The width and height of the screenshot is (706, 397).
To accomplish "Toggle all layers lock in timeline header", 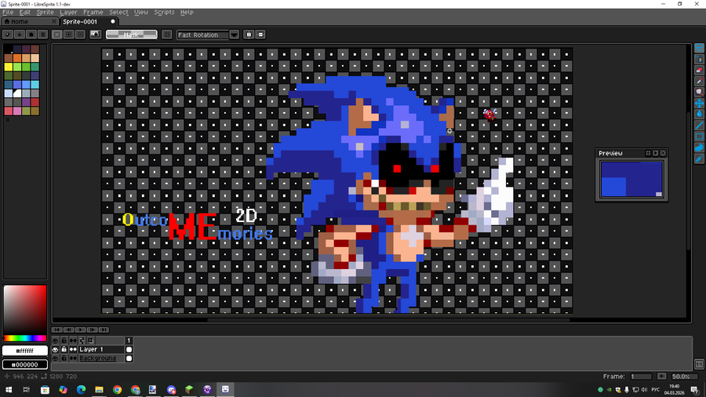I will [x=64, y=341].
